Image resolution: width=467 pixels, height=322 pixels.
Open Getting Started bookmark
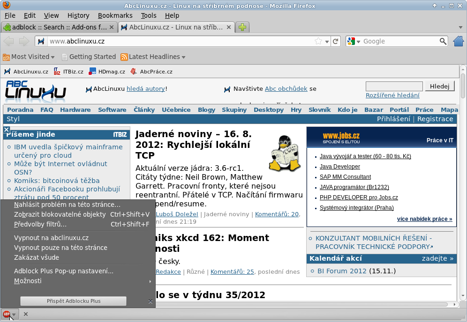(89, 57)
